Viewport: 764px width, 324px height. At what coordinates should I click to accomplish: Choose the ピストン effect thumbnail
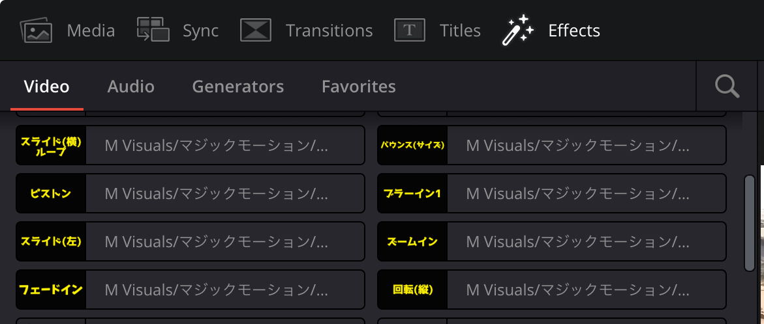[x=51, y=193]
